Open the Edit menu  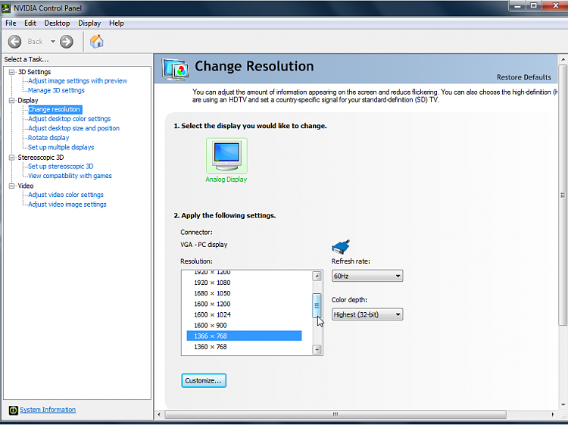[30, 23]
